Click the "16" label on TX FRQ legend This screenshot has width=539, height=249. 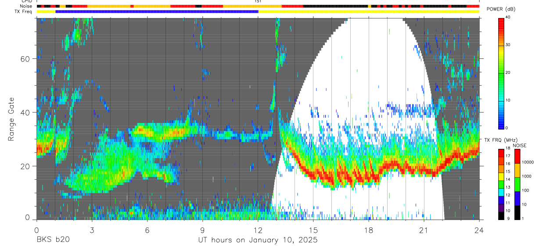point(508,164)
